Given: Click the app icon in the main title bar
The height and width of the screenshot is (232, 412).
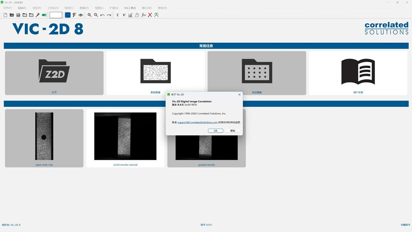Looking at the screenshot, I should point(2,2).
